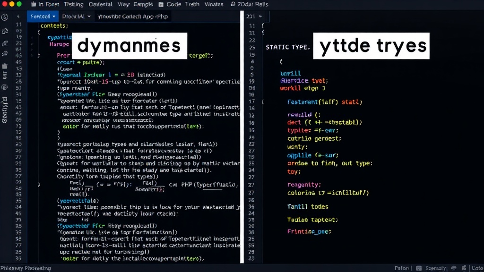Click the 'wsnty;' line in right pane
The height and width of the screenshot is (272, 484).
(x=297, y=147)
